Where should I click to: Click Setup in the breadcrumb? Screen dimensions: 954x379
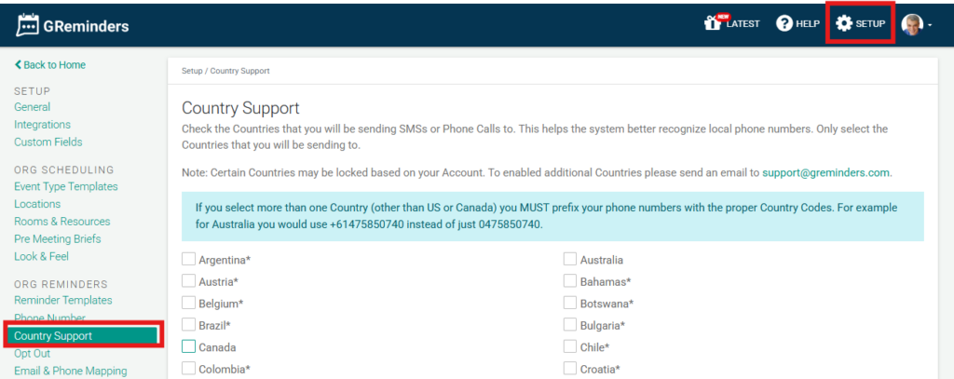pyautogui.click(x=191, y=71)
